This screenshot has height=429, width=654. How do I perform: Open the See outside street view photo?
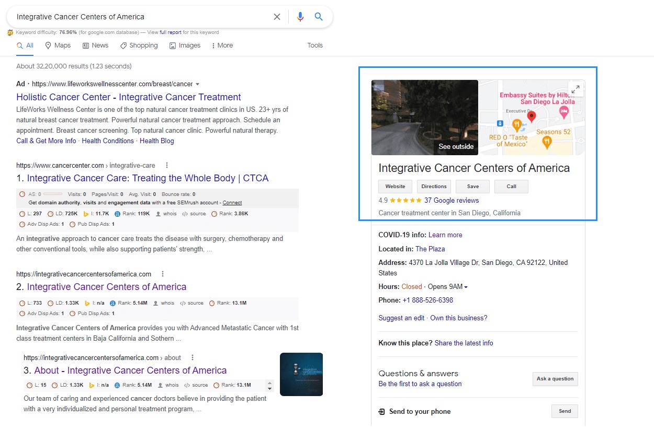pos(425,118)
